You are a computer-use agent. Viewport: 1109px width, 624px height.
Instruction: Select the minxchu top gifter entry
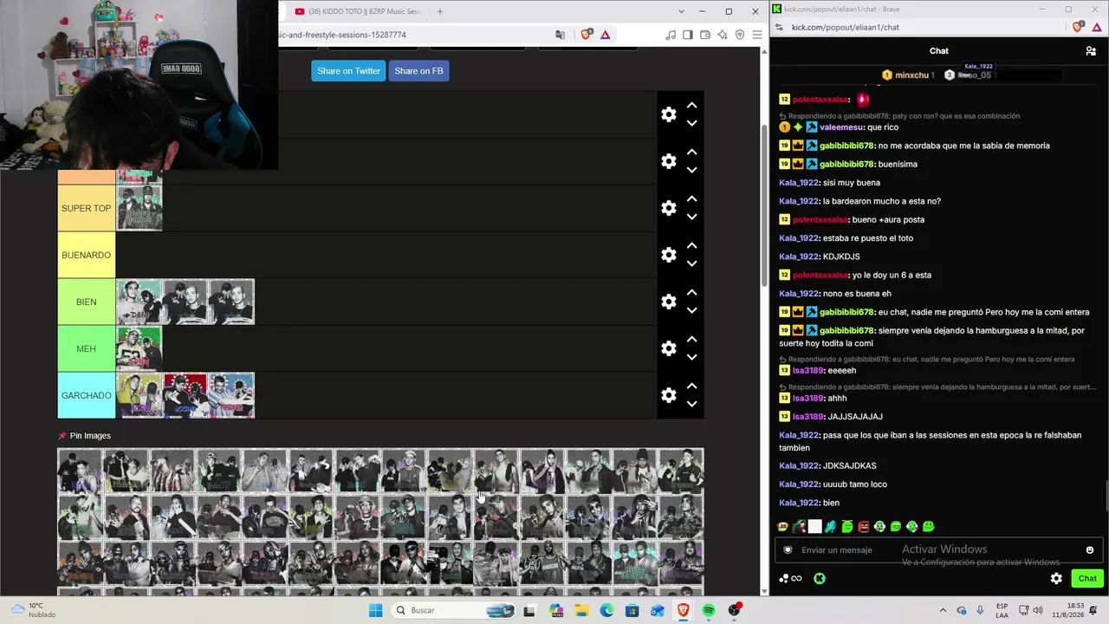907,75
